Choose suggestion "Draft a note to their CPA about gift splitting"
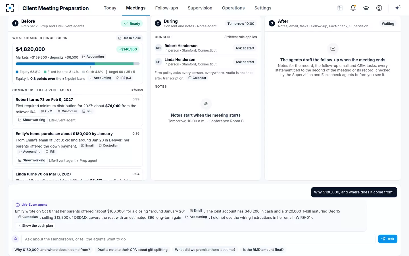This screenshot has height=256, width=409. (x=132, y=250)
